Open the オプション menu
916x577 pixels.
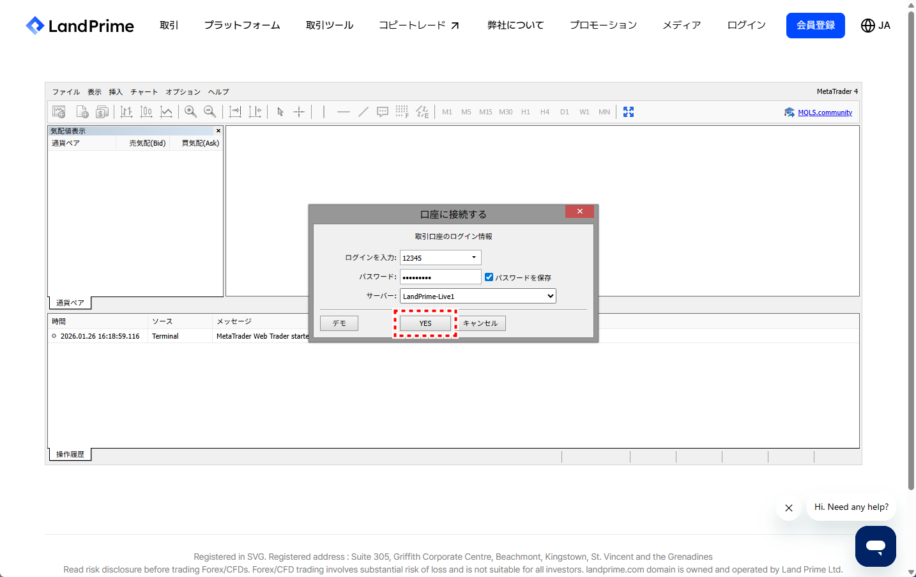pos(183,92)
